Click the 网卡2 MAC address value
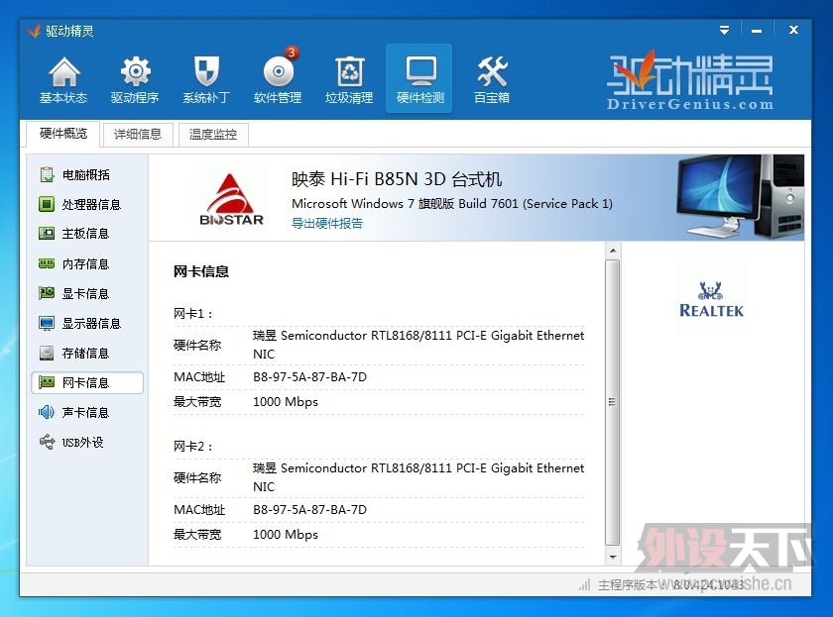 [309, 510]
